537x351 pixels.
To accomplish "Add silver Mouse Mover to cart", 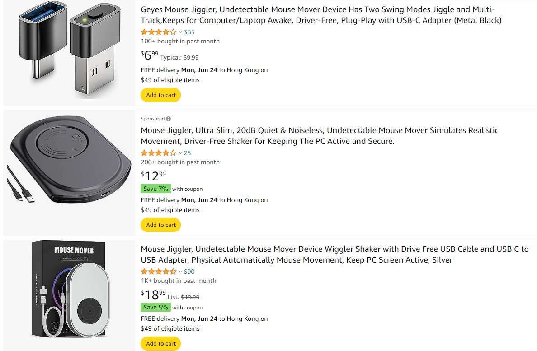I will pos(161,344).
